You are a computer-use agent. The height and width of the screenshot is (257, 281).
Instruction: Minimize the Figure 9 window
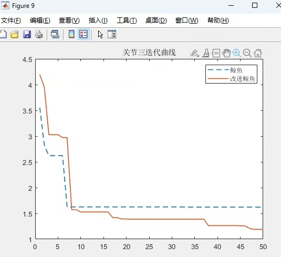(231, 6)
